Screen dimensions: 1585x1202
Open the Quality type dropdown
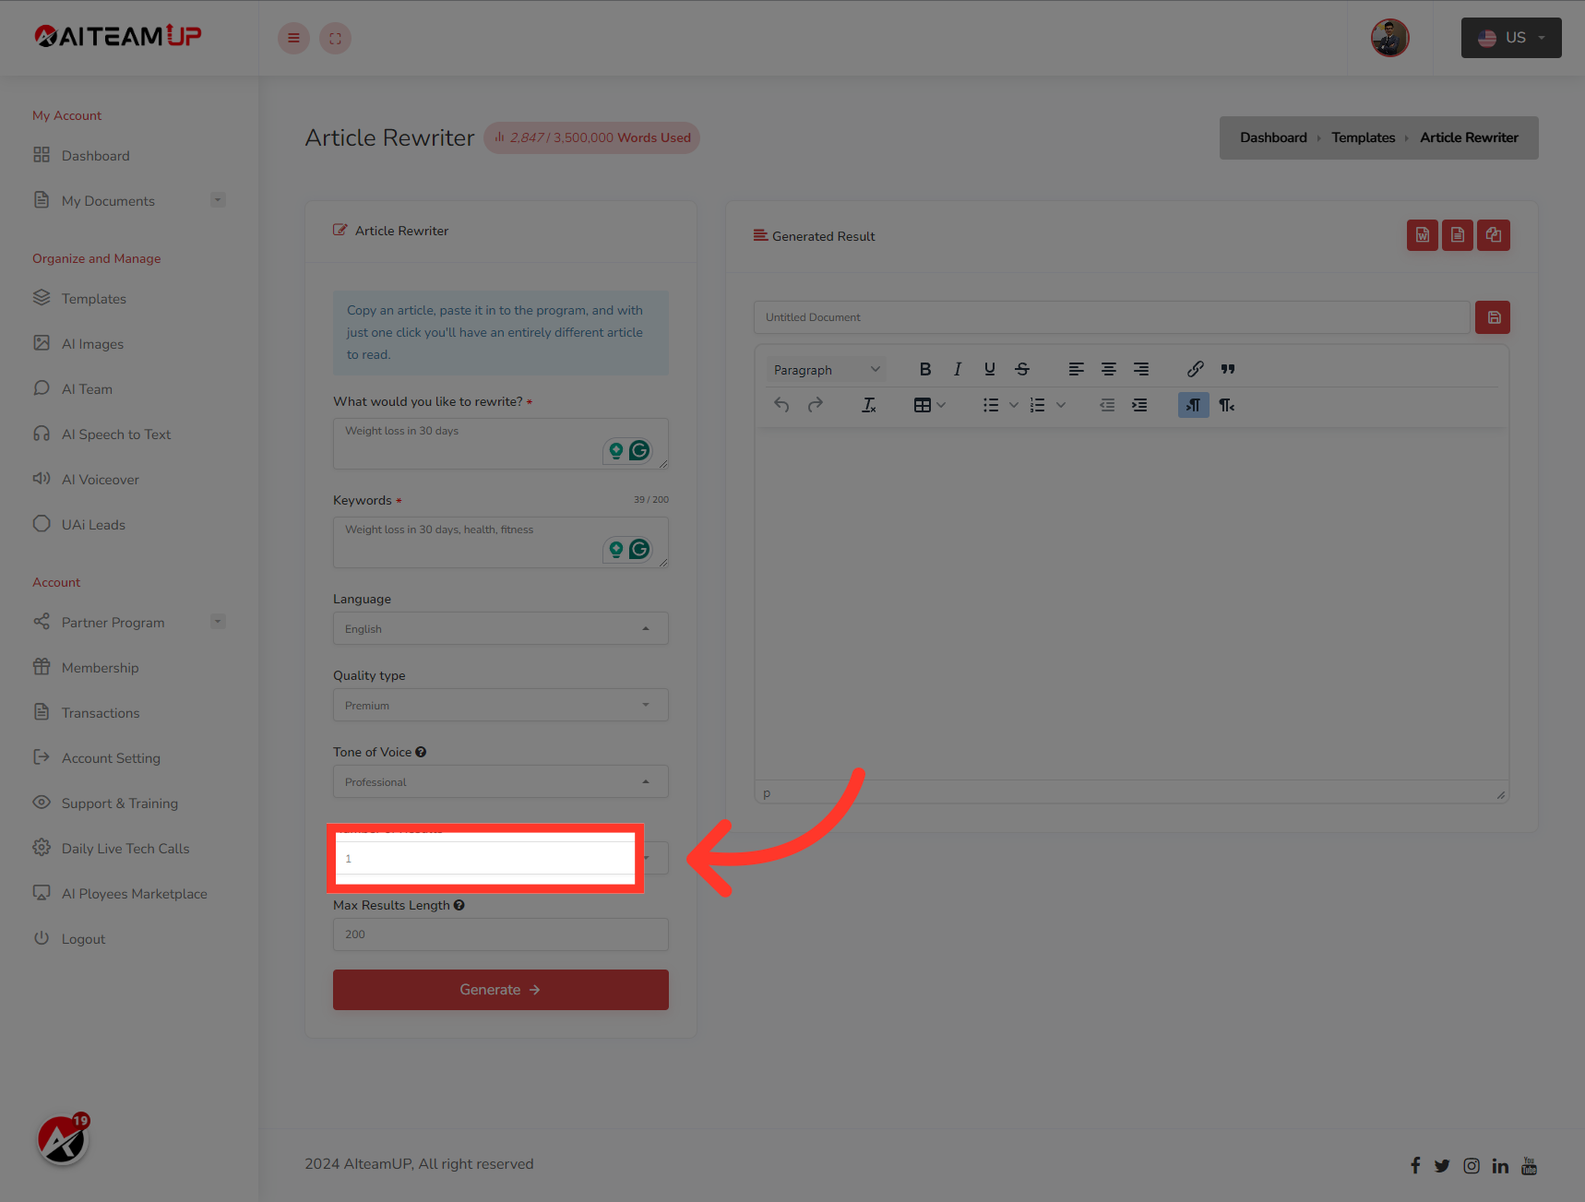[x=500, y=705]
